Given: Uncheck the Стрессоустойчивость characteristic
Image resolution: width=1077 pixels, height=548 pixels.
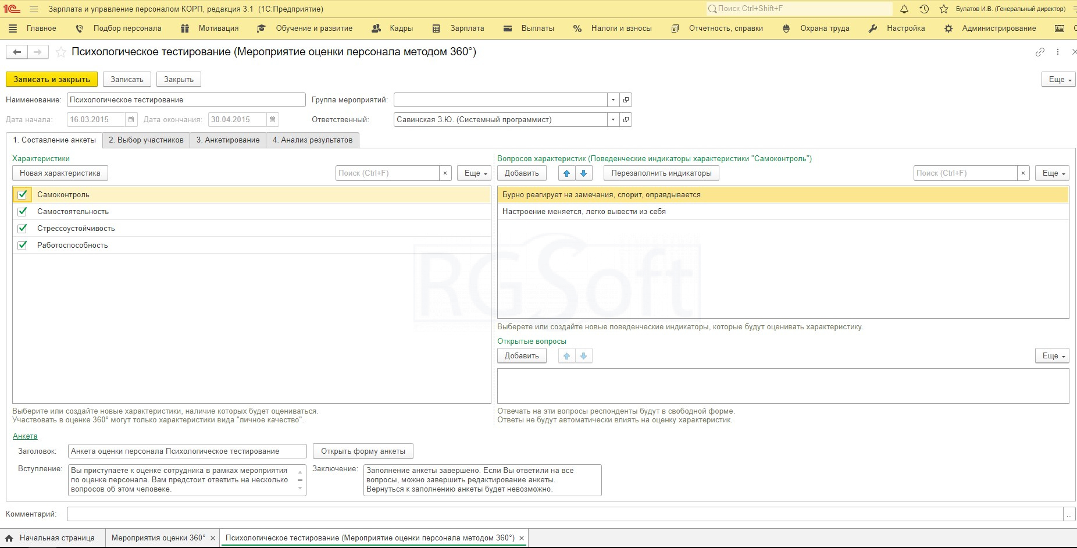Looking at the screenshot, I should coord(22,229).
